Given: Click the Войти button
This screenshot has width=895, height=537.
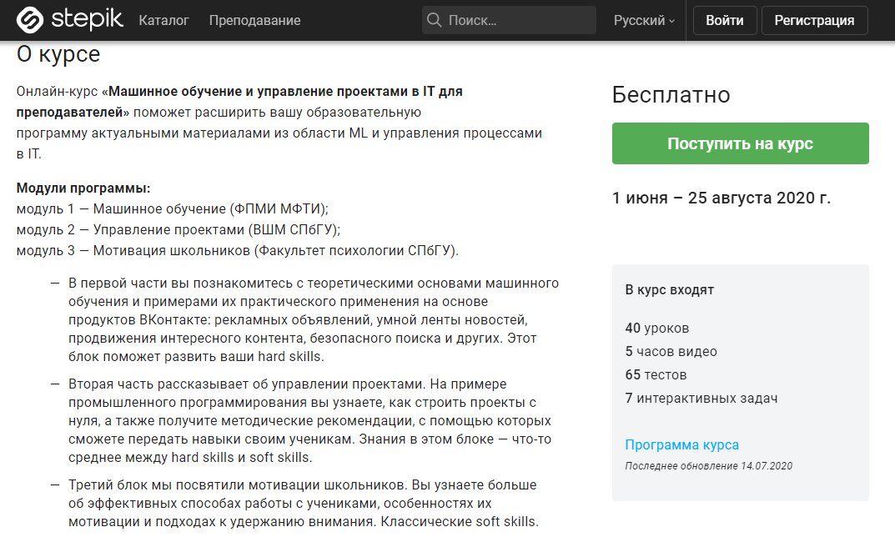Looking at the screenshot, I should click(x=724, y=21).
